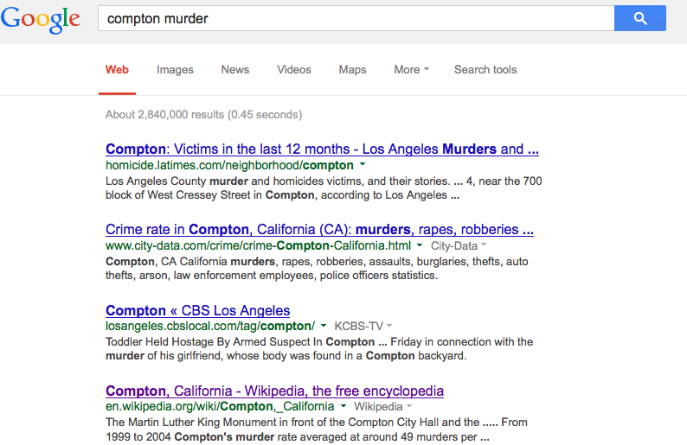The width and height of the screenshot is (687, 445).
Task: Open the More dropdown menu
Action: (x=411, y=70)
